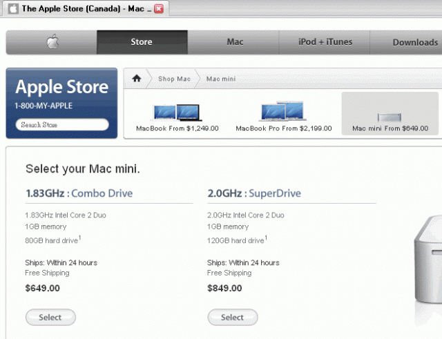Click the Apple Store title banner
The image size is (442, 339).
tap(61, 86)
